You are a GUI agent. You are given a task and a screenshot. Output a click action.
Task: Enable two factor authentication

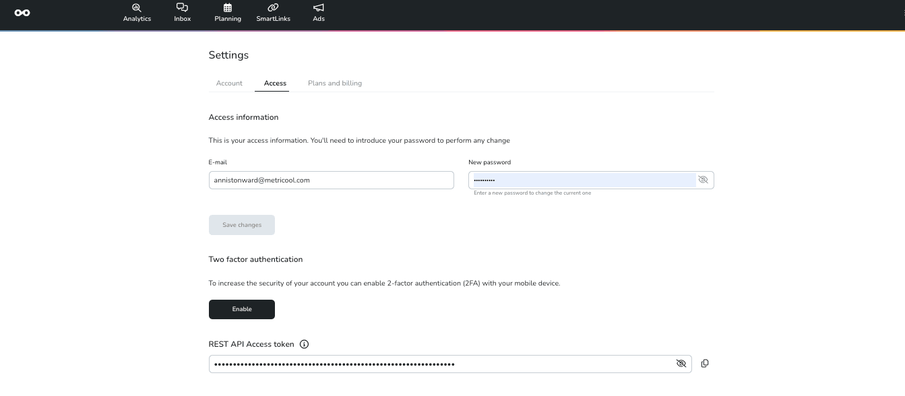coord(241,309)
